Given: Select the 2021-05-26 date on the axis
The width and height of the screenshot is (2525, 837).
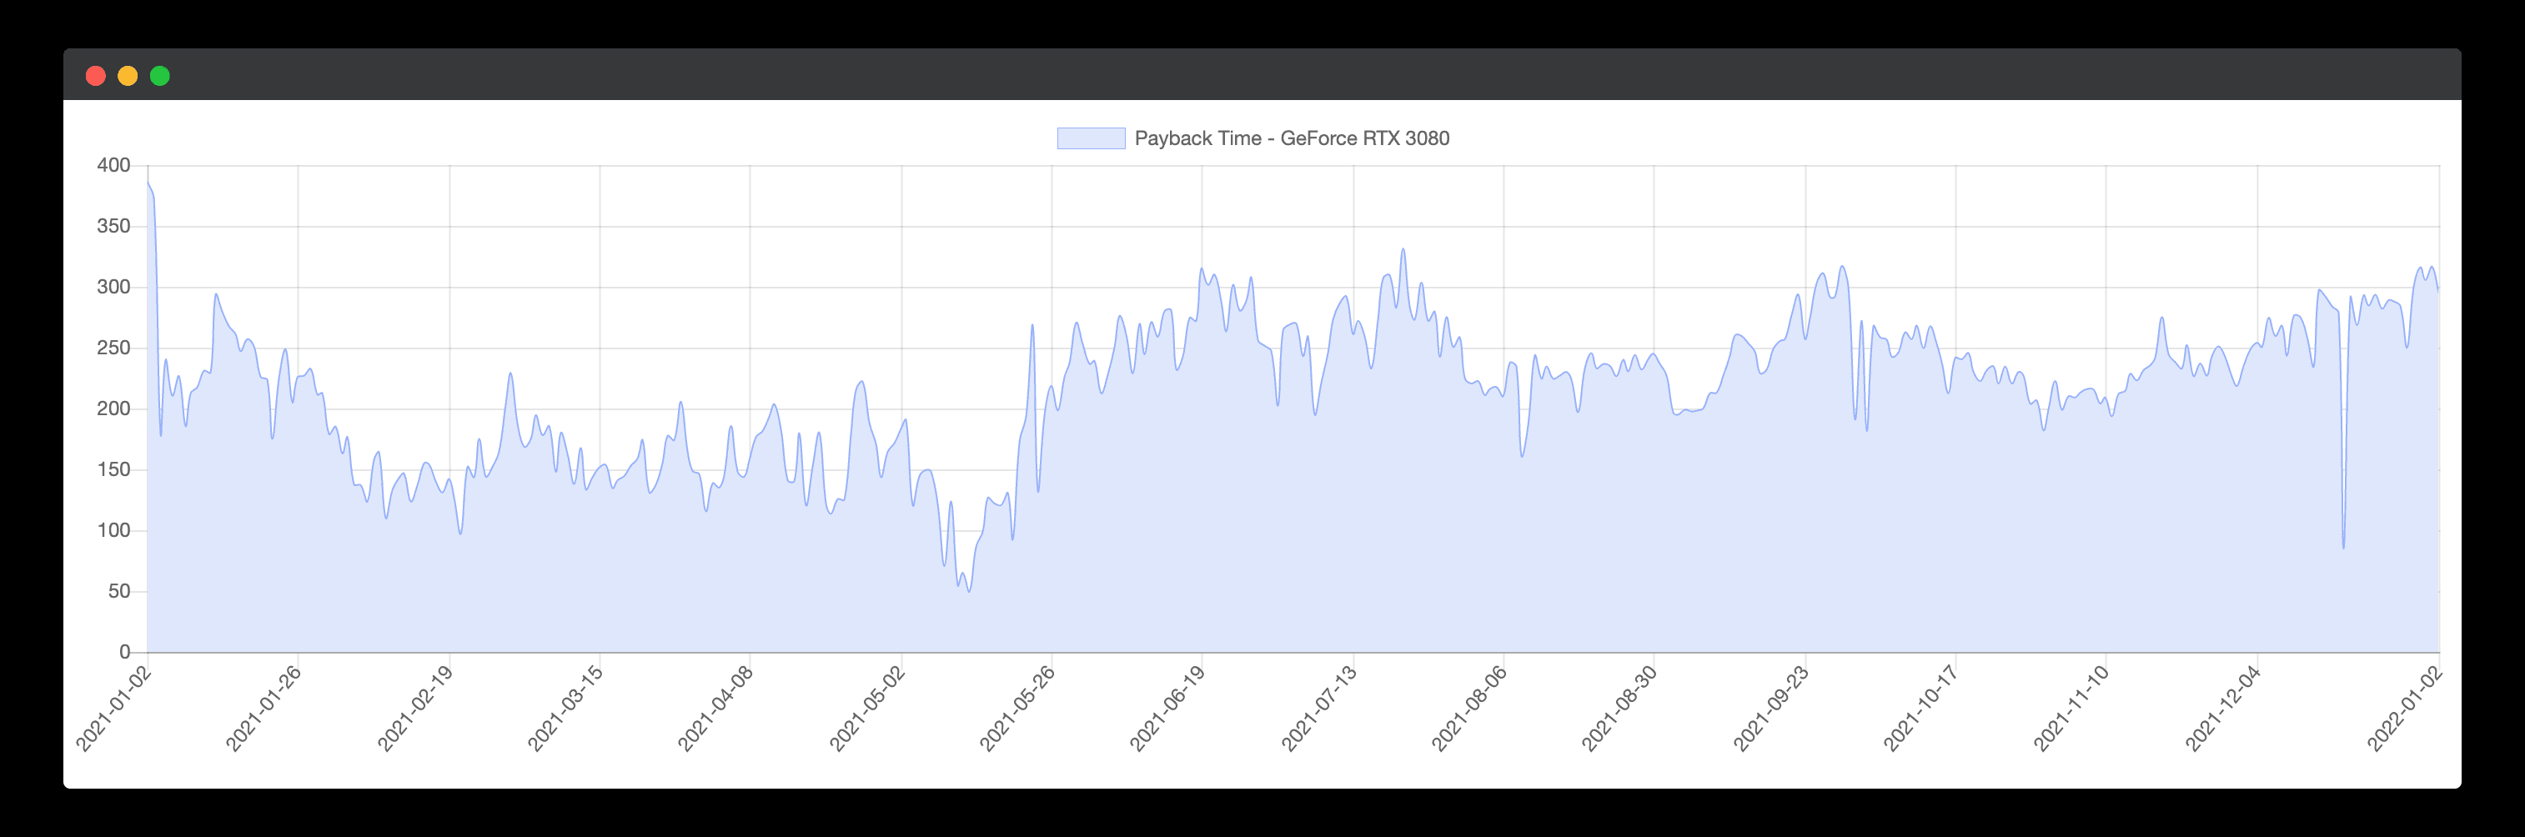Looking at the screenshot, I should click(x=1017, y=709).
